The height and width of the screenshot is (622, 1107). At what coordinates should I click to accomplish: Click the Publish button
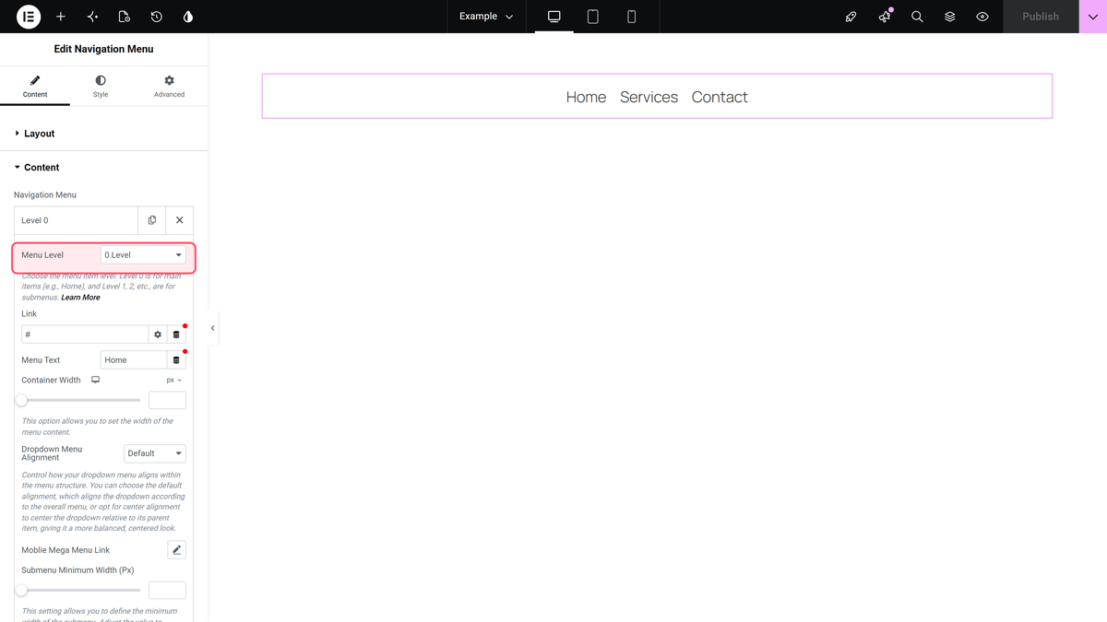point(1041,17)
